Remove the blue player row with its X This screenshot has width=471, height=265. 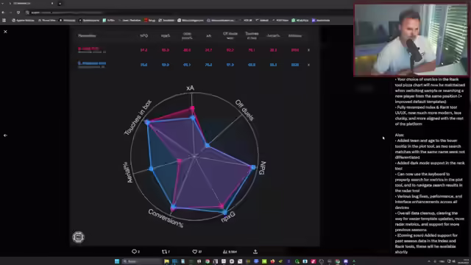pyautogui.click(x=308, y=65)
